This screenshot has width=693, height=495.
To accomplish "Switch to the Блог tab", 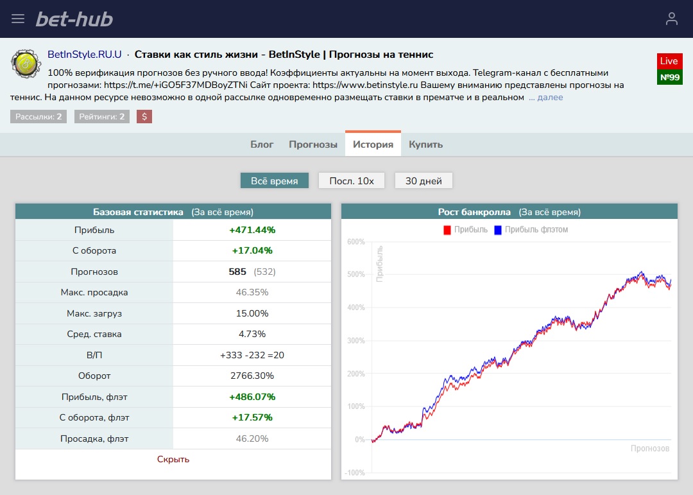I will [262, 144].
